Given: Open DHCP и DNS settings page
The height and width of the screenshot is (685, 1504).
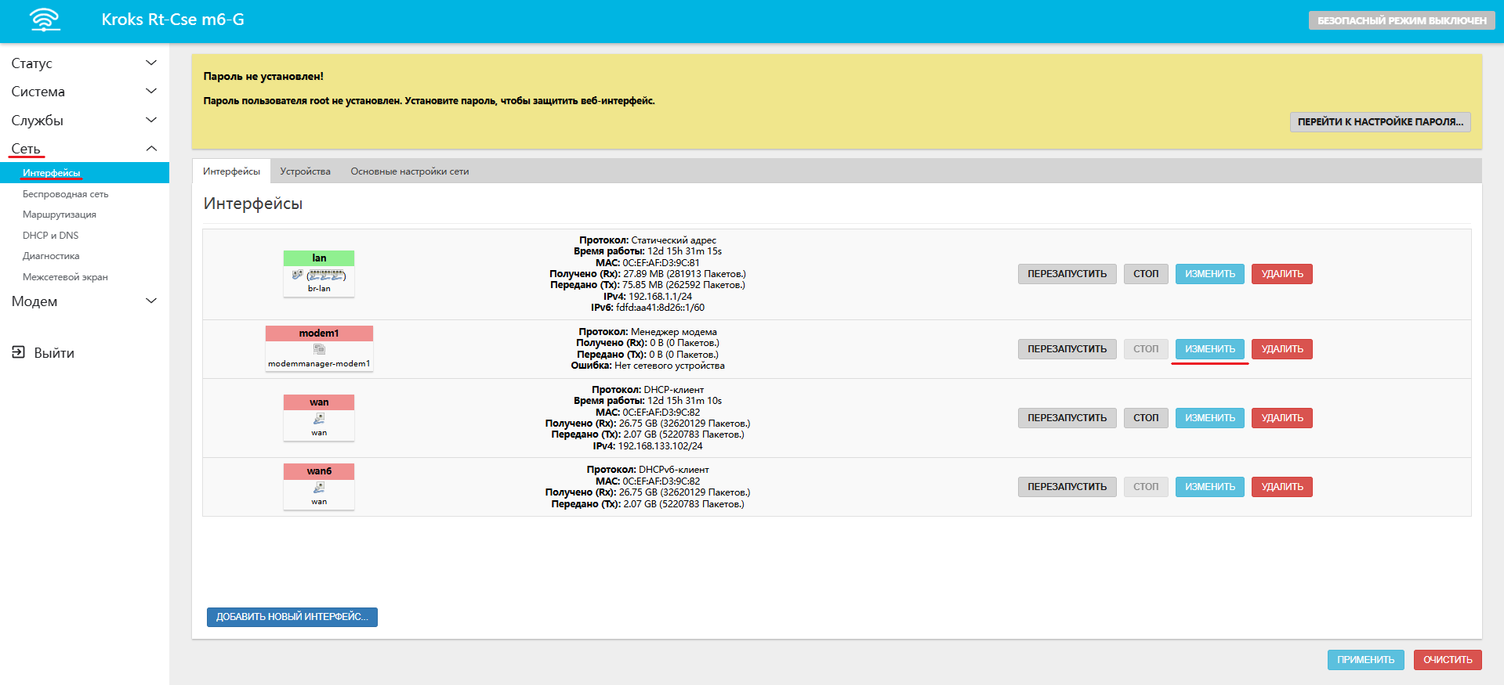Looking at the screenshot, I should click(50, 236).
